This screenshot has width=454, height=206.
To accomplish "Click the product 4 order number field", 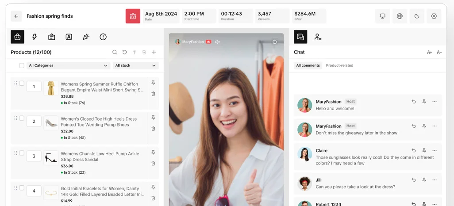I will point(34,191).
